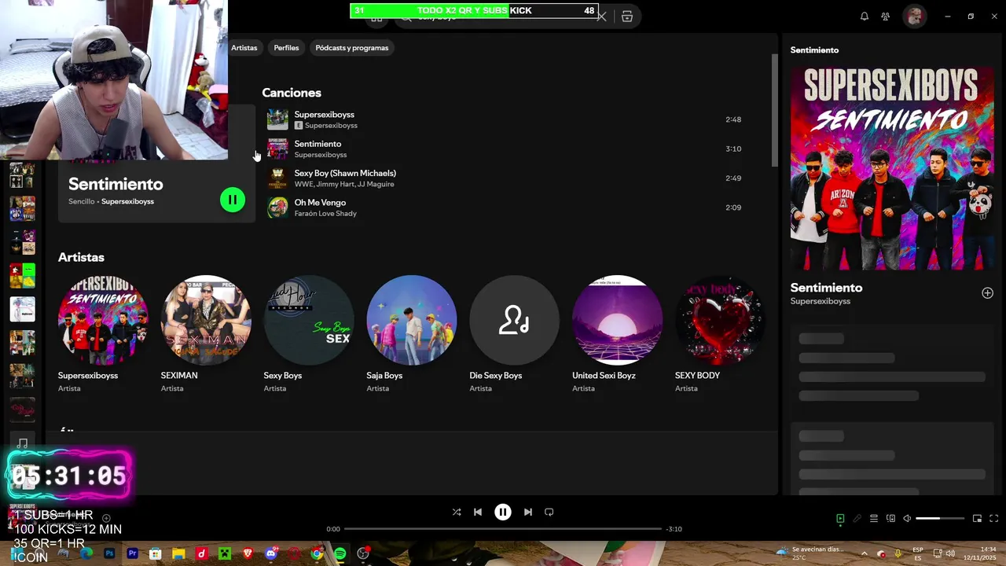
Task: Open Discord from the taskbar
Action: point(271,553)
